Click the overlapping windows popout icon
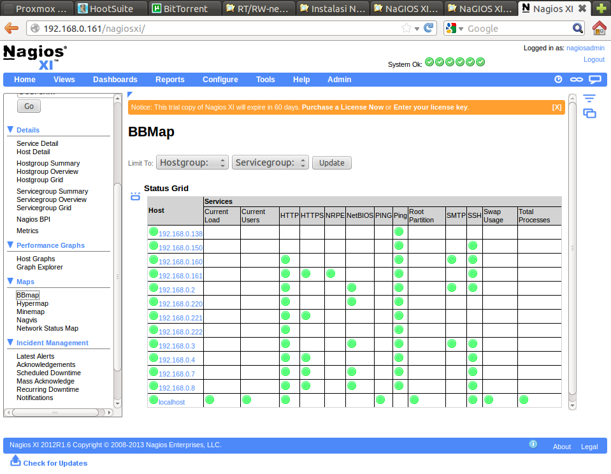Image resolution: width=611 pixels, height=474 pixels. click(x=589, y=113)
